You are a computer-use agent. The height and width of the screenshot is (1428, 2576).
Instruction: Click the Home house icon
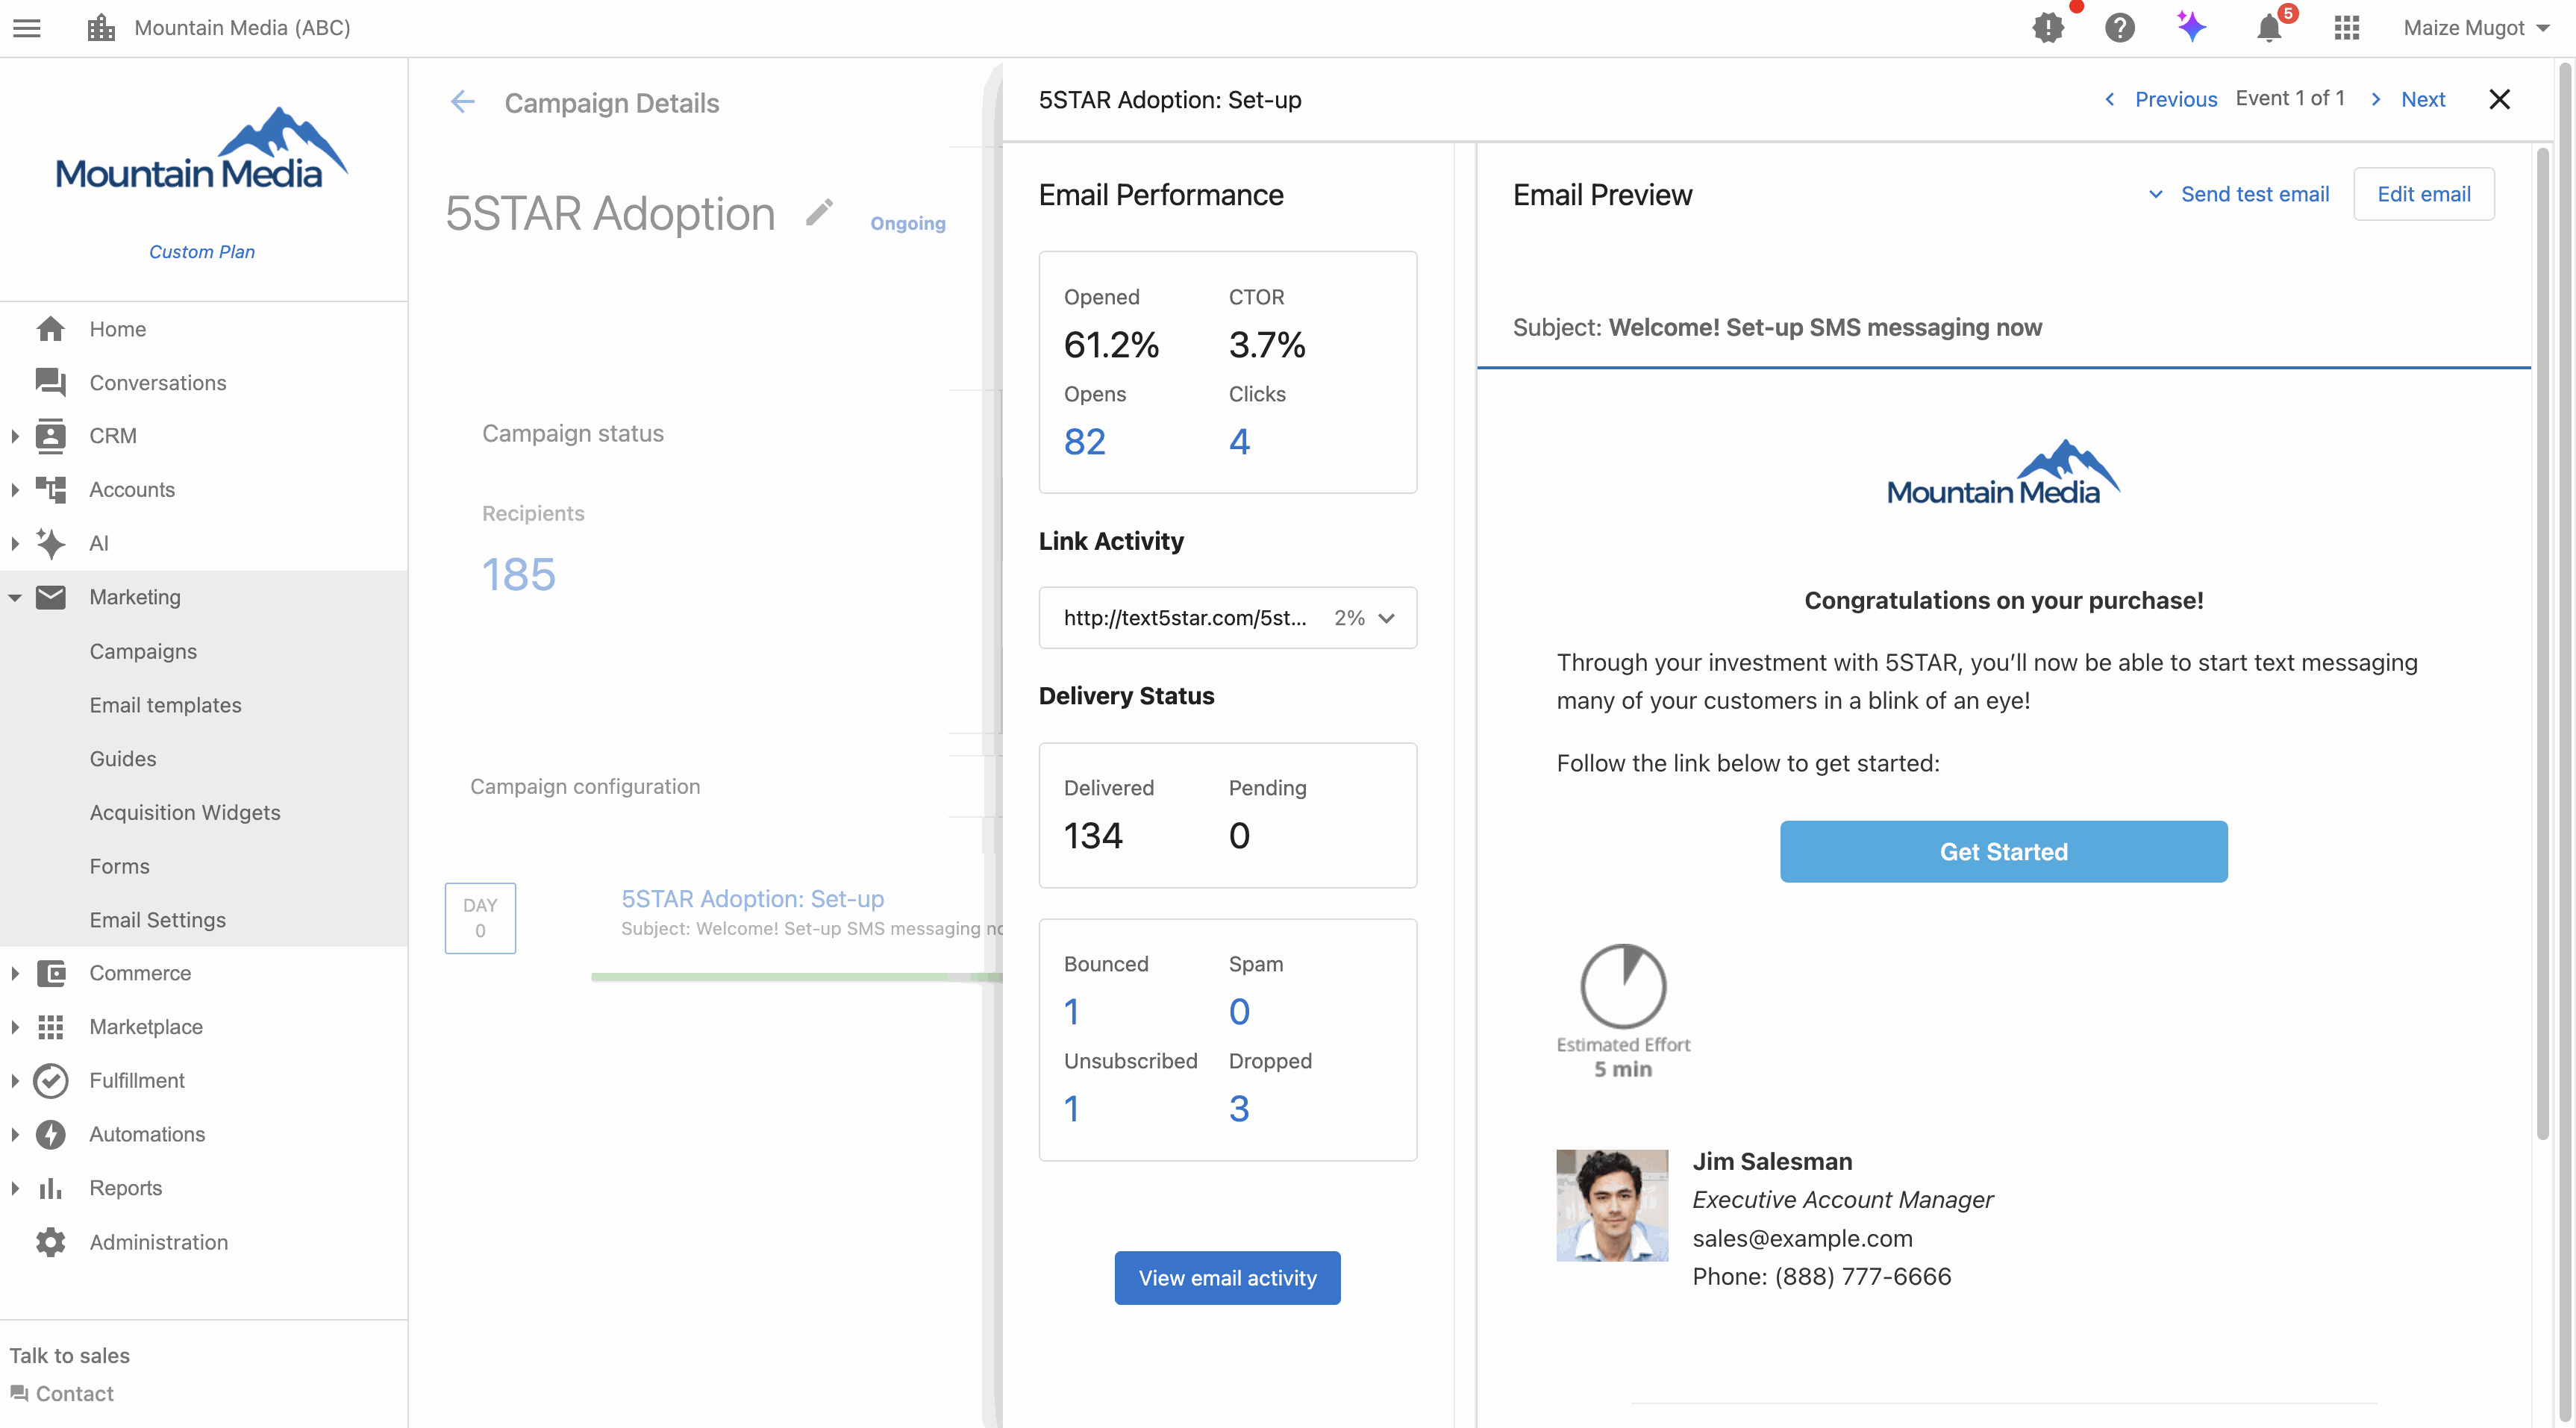(50, 329)
